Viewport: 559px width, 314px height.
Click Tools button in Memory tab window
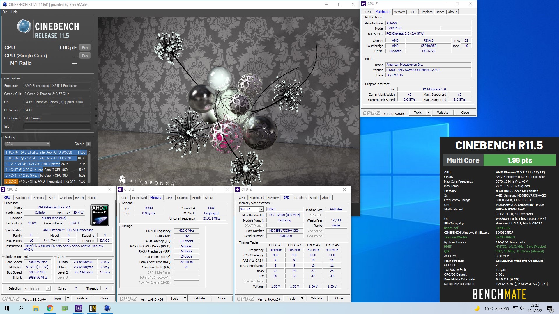pyautogui.click(x=174, y=298)
